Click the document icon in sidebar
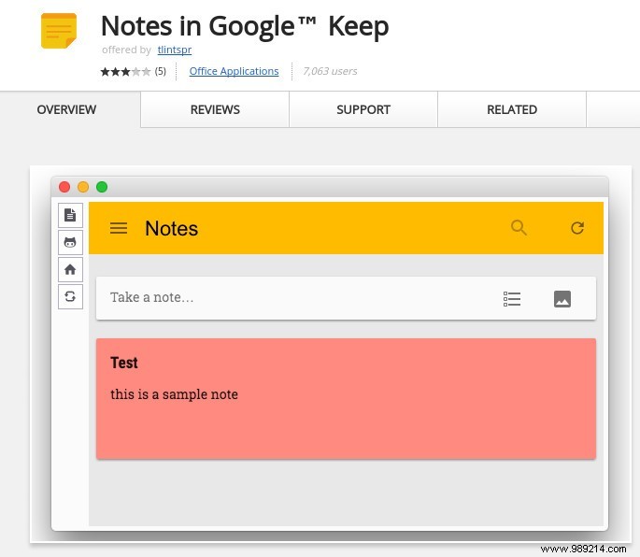This screenshot has height=557, width=640. [70, 215]
